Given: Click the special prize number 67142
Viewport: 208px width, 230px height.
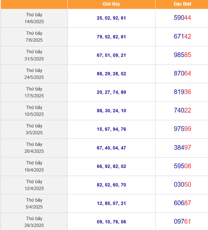Looking at the screenshot, I should pyautogui.click(x=183, y=36).
